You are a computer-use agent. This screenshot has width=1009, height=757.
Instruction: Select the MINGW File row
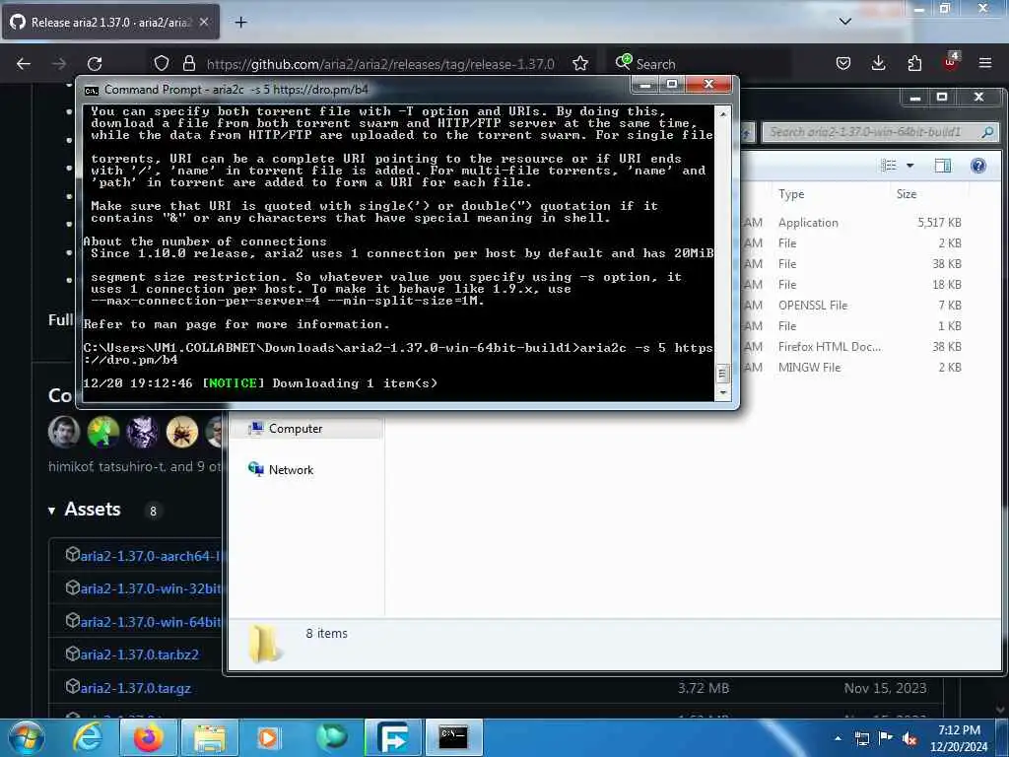[x=852, y=367]
